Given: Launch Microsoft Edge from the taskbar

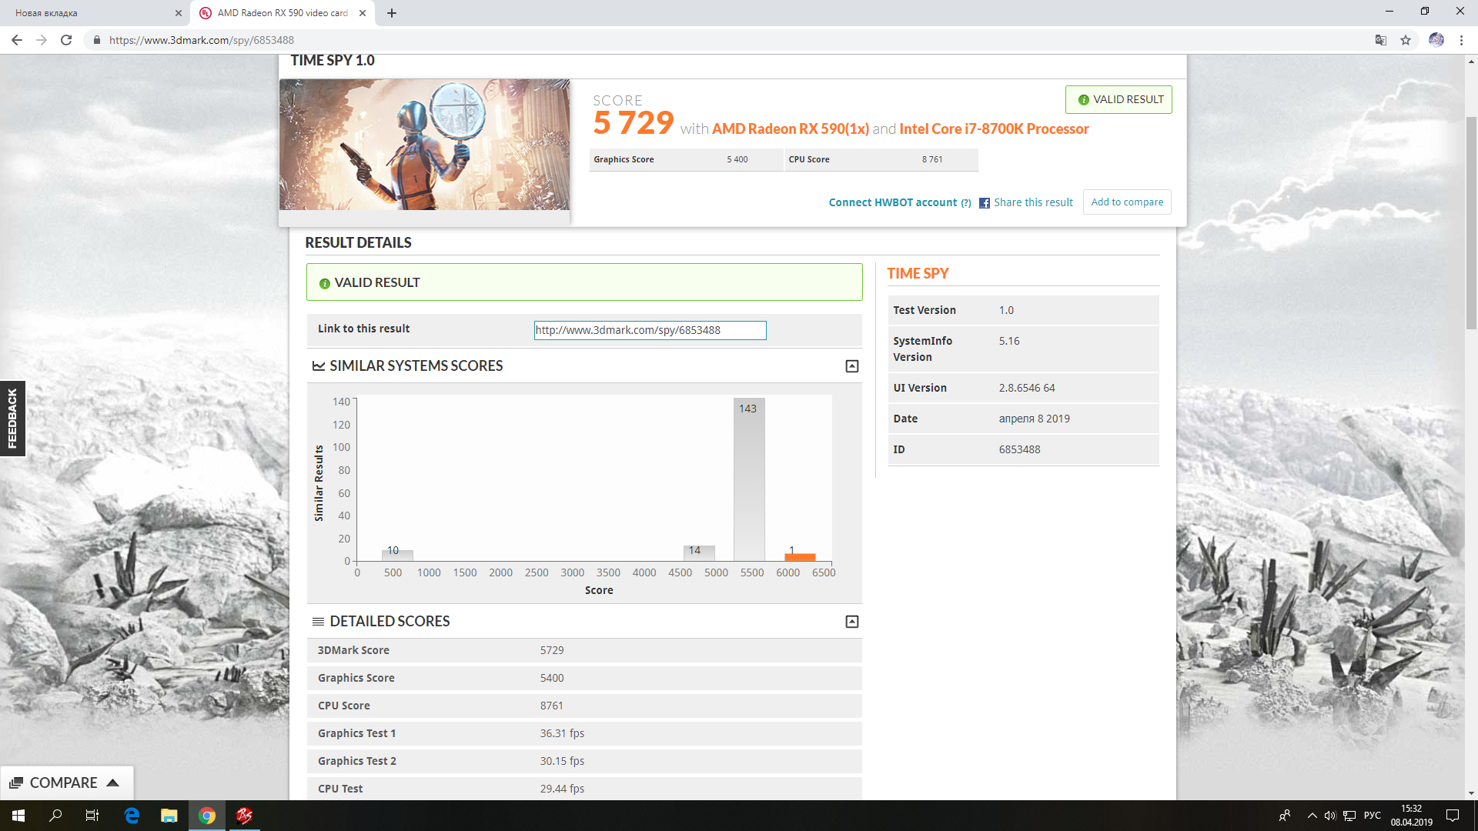Looking at the screenshot, I should pos(132,816).
